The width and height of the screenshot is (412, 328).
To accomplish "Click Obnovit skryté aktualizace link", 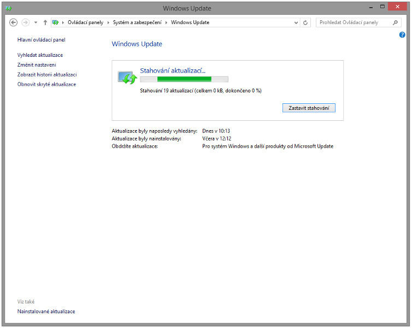I will tap(46, 84).
